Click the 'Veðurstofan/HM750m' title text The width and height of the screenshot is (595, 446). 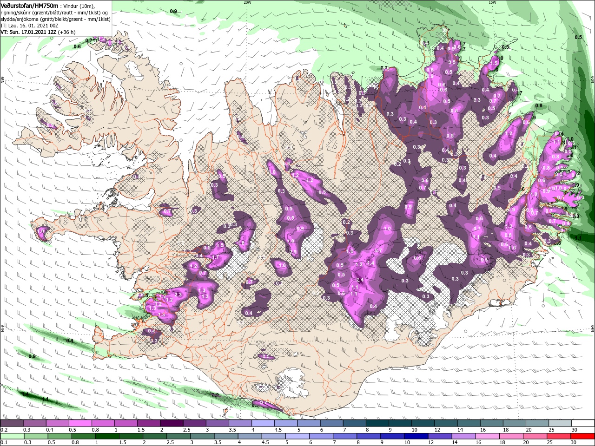[29, 6]
